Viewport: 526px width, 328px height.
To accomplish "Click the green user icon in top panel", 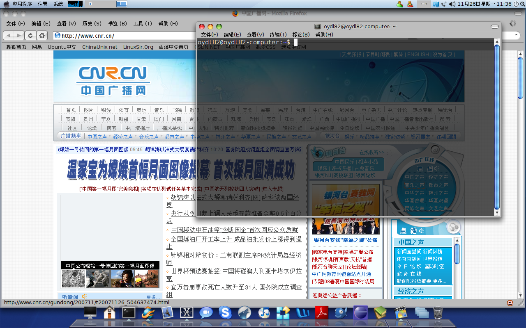I will 399,4.
